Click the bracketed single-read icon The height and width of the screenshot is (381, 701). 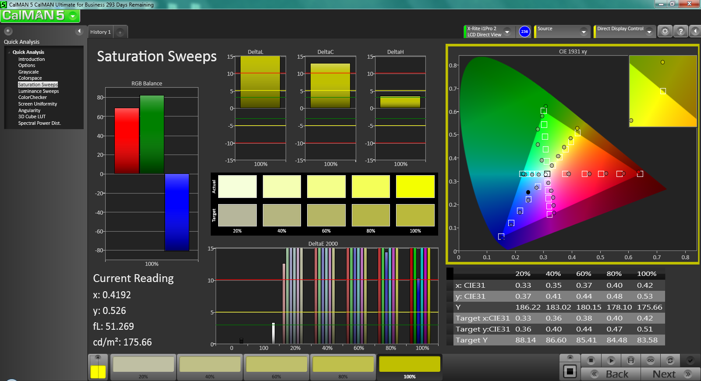631,360
